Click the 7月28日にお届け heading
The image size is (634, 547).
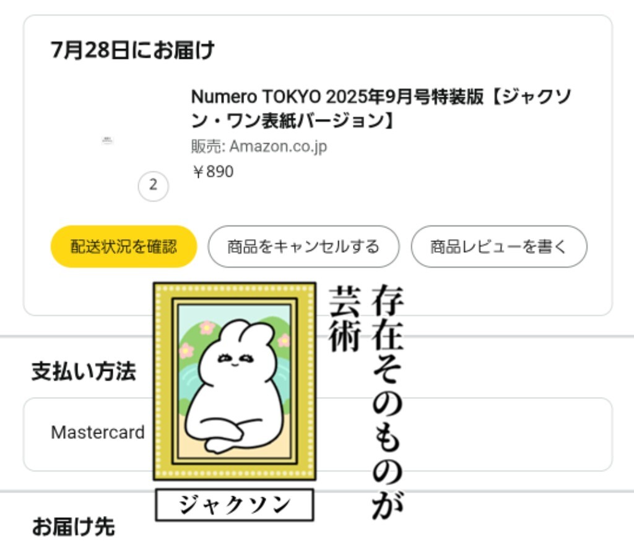pos(132,50)
